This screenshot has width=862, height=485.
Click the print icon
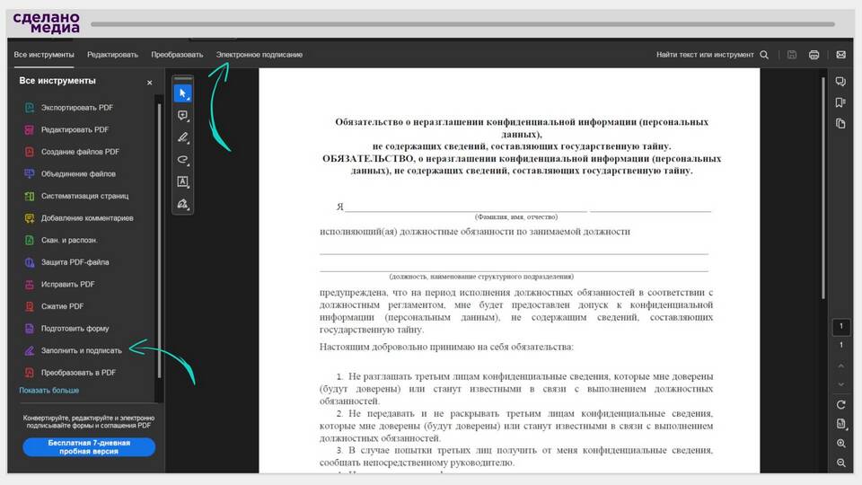[814, 55]
